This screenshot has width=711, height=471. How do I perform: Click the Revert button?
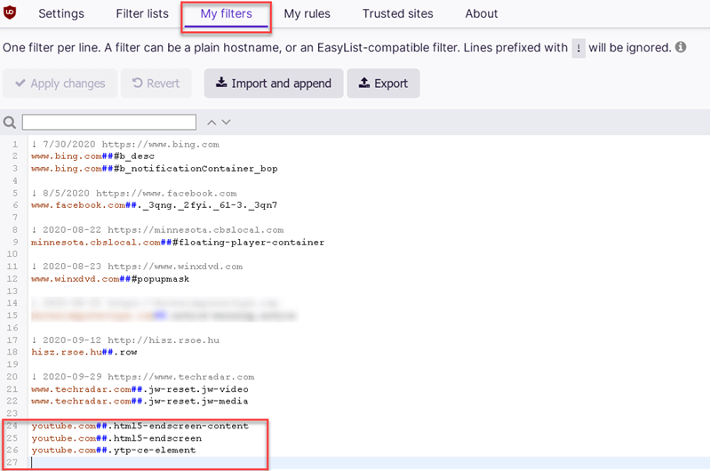click(156, 84)
